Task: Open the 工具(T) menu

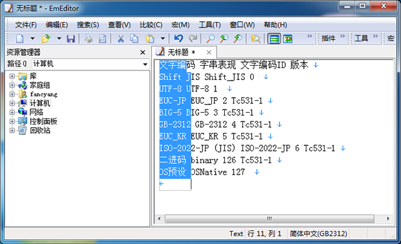Action: coord(210,25)
